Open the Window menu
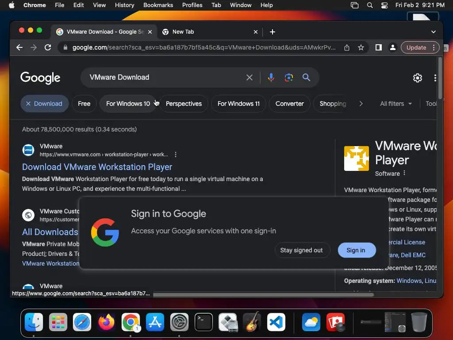453x340 pixels. coord(241,5)
